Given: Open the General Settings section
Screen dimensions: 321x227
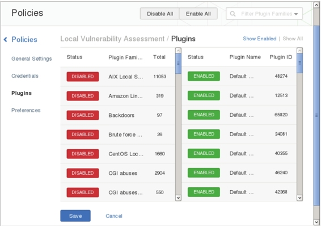Looking at the screenshot, I should [x=32, y=59].
